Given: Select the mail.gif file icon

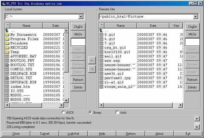Looking at the screenshot, I should (x=101, y=56).
